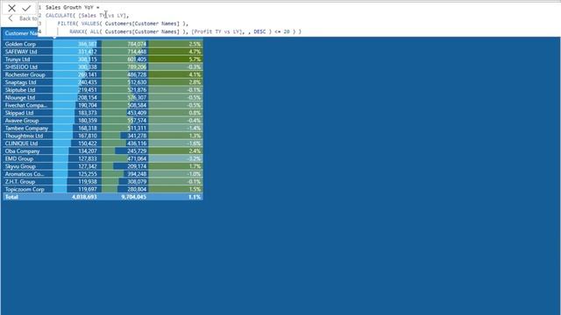Image resolution: width=561 pixels, height=315 pixels.
Task: Click formula line 'Sales Growth YoY ='
Action: (72, 7)
